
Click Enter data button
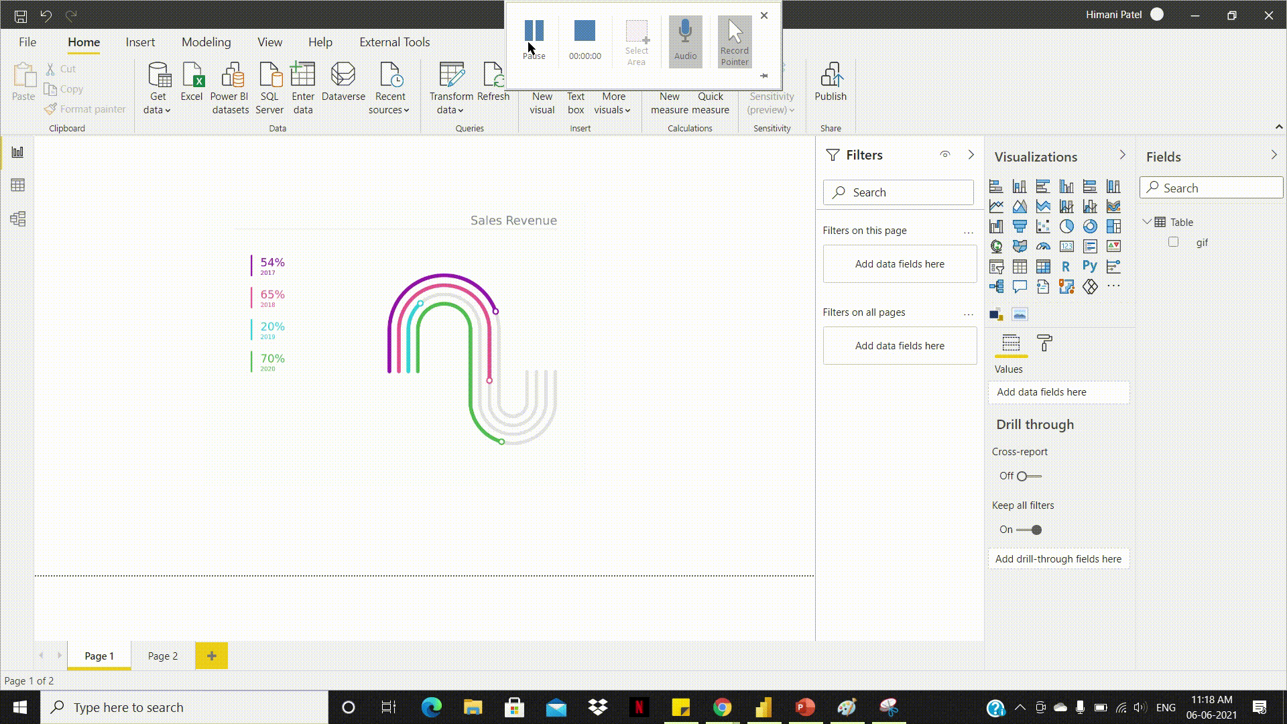click(303, 88)
